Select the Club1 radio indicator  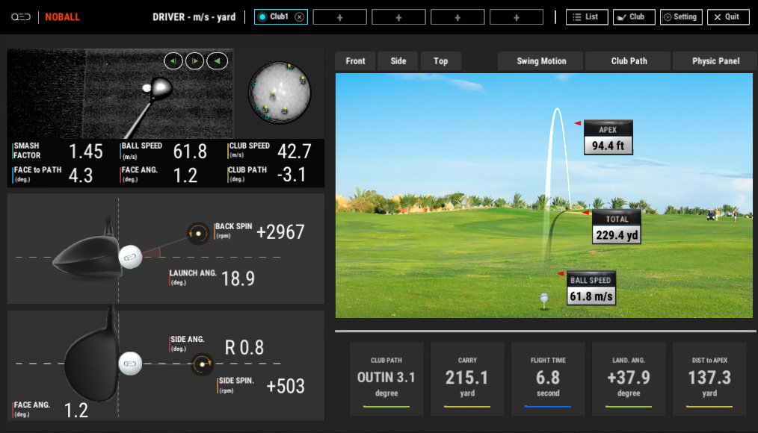(x=262, y=17)
